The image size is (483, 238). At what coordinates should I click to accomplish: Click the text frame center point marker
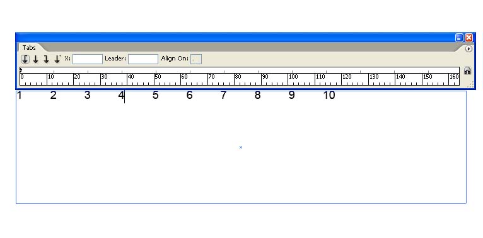[241, 147]
